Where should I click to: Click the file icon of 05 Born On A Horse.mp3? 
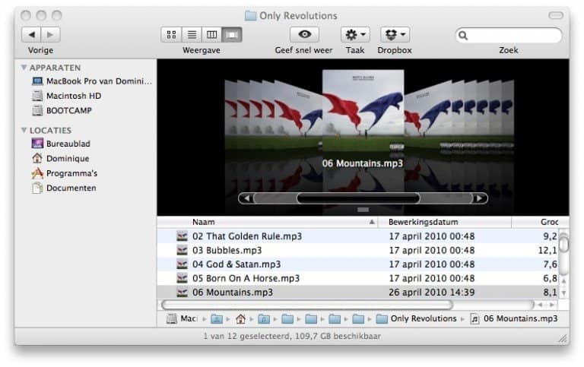click(x=182, y=278)
